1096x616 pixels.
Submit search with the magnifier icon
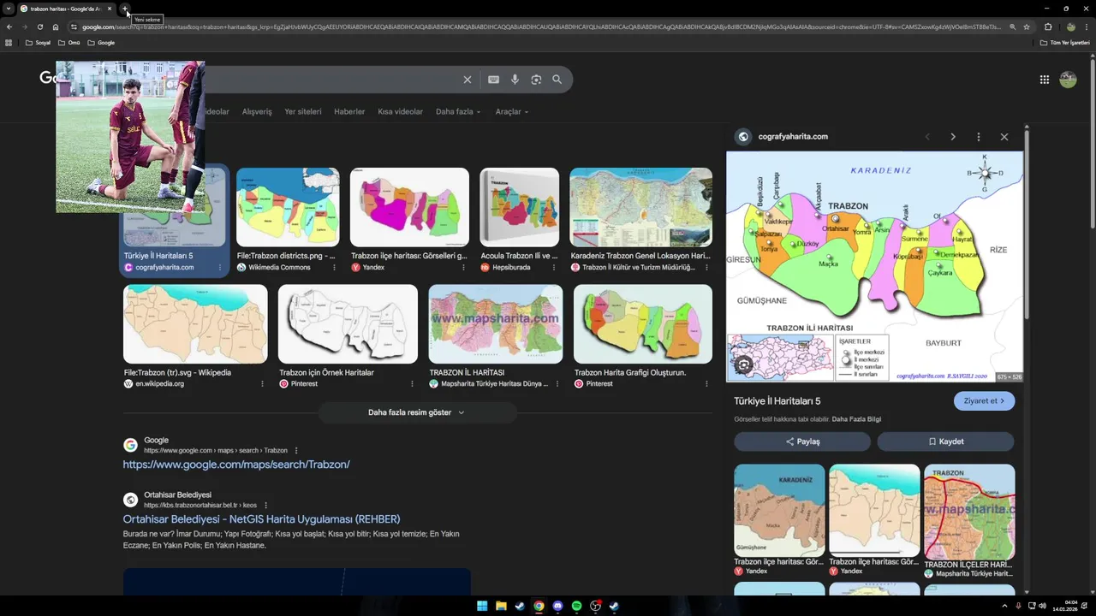557,80
